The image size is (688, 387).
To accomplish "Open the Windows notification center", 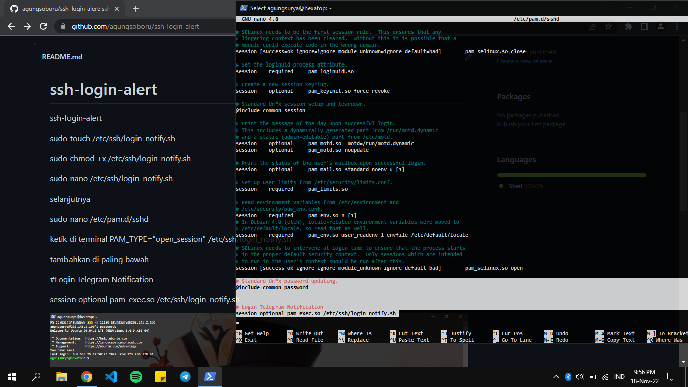I will tap(671, 376).
